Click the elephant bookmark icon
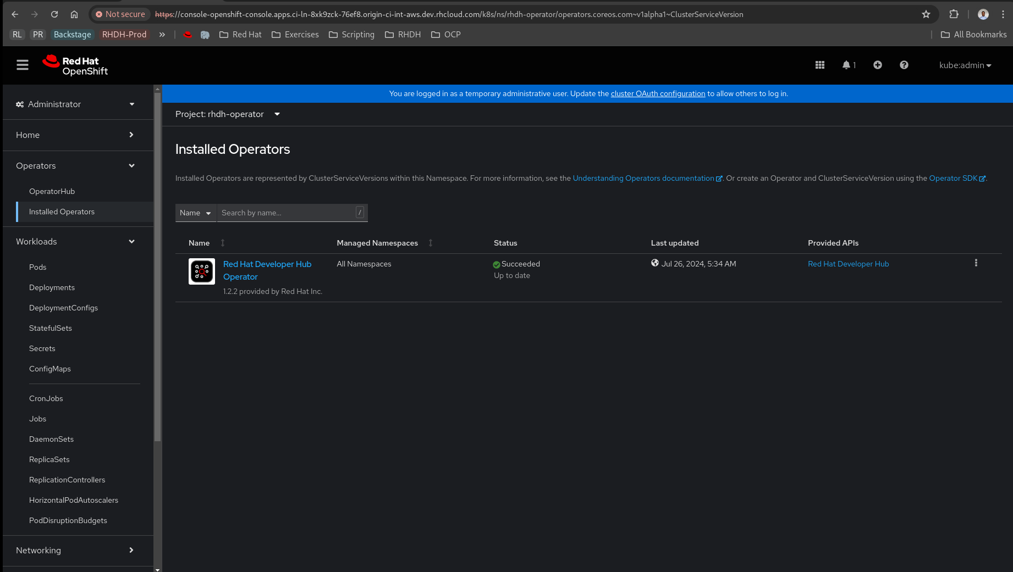Viewport: 1013px width, 572px height. [x=205, y=35]
